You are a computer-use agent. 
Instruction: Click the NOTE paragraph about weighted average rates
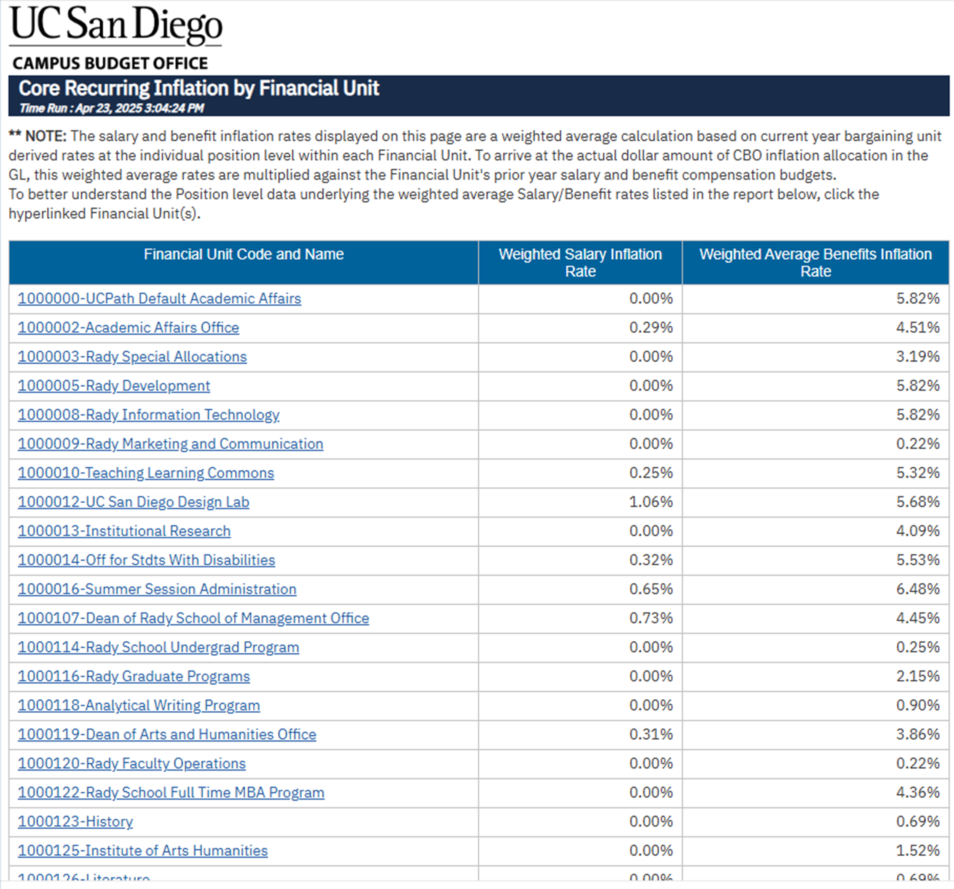[x=475, y=175]
